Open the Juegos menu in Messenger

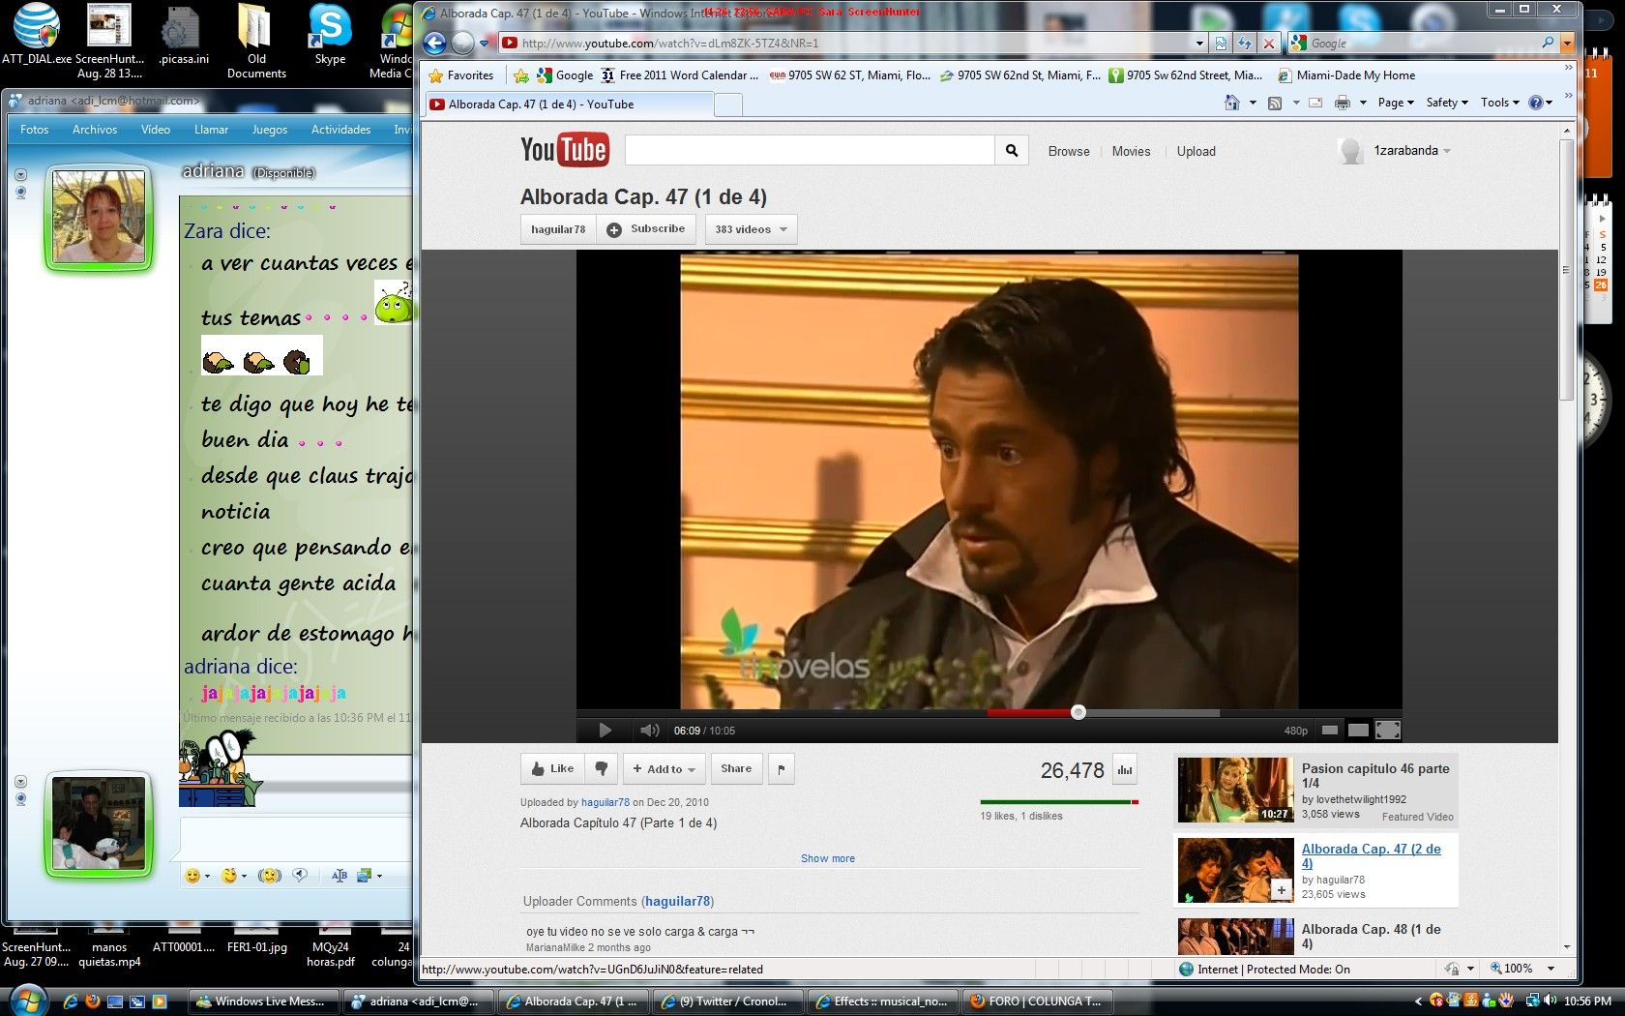click(269, 130)
